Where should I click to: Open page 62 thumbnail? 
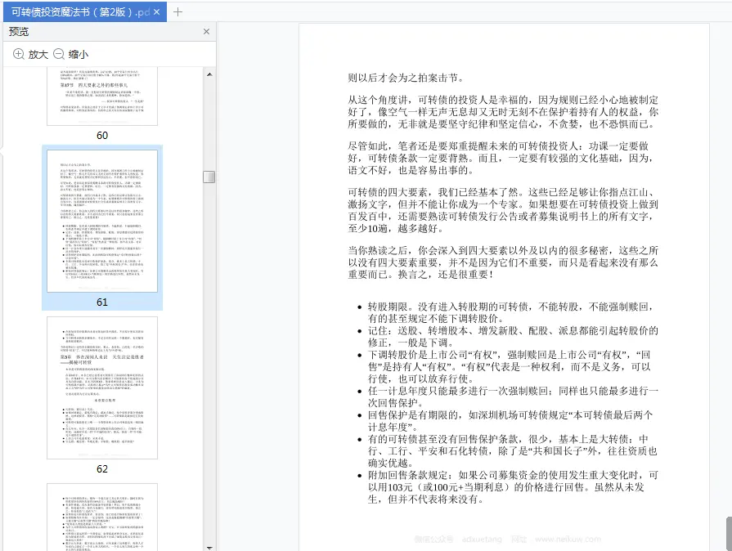102,387
